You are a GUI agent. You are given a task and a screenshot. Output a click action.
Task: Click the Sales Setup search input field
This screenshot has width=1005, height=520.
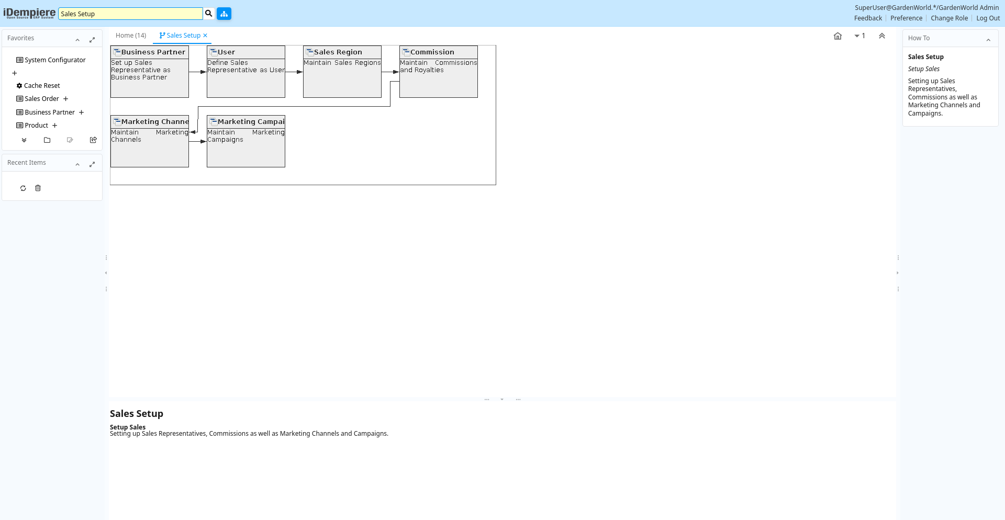pyautogui.click(x=130, y=14)
